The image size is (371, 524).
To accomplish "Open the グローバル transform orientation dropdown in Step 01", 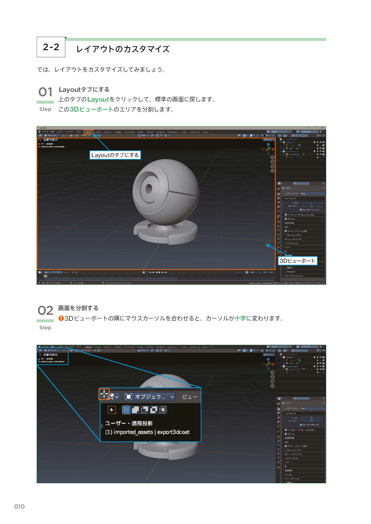I will (143, 136).
